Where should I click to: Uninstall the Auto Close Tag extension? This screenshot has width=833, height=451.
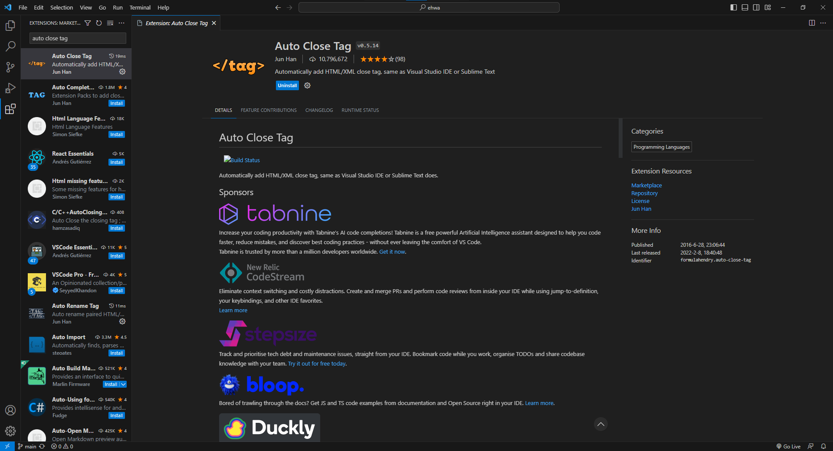(287, 85)
